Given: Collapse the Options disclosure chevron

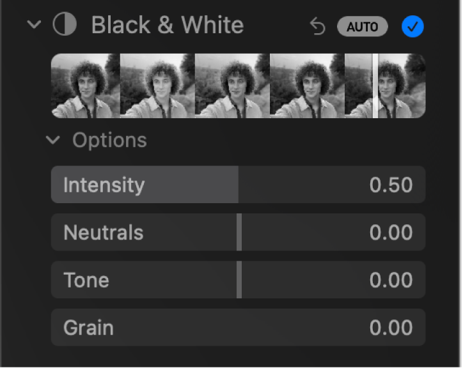Looking at the screenshot, I should [54, 141].
